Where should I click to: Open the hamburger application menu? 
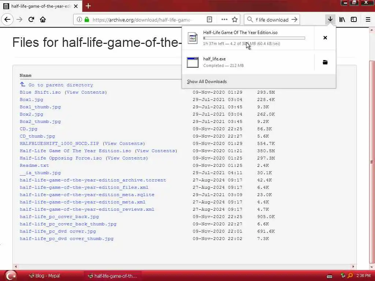(368, 20)
